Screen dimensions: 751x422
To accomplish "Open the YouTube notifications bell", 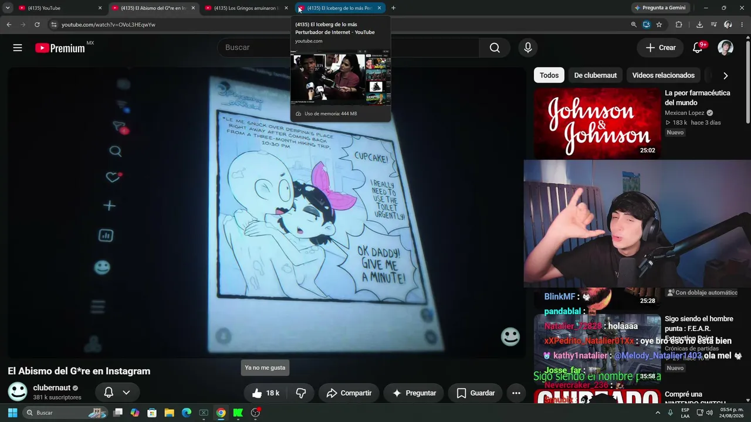I will [698, 48].
